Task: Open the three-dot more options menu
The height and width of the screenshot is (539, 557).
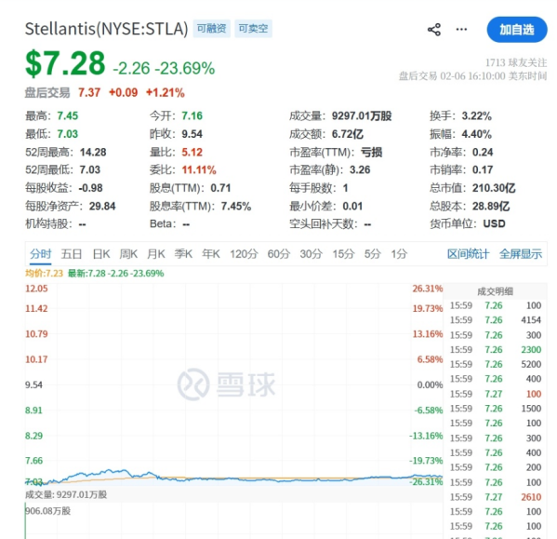Action: tap(461, 29)
